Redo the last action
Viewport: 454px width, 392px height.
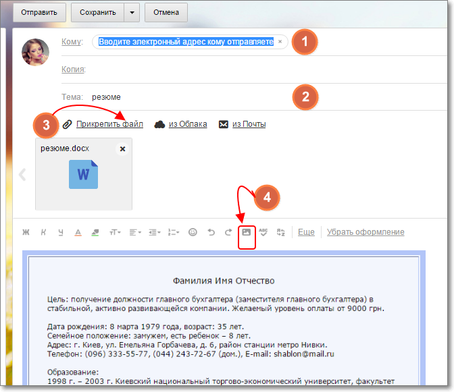228,232
